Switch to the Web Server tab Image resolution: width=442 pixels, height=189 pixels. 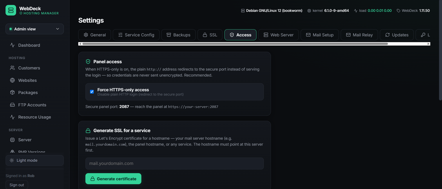point(278,35)
